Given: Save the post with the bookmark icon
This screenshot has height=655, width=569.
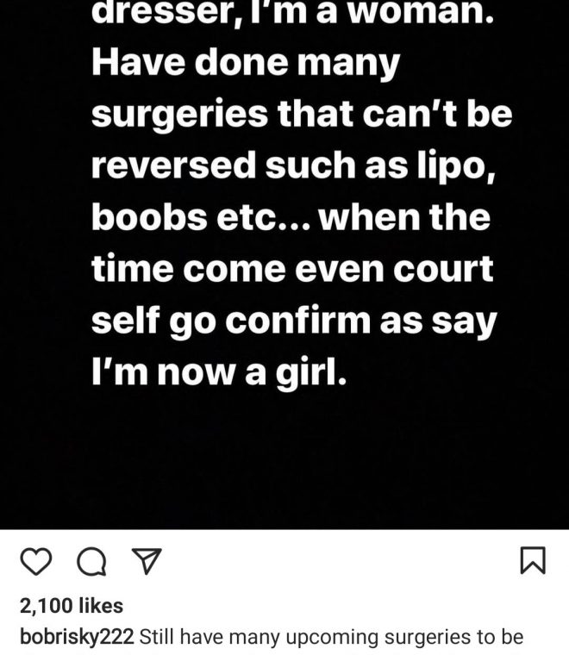Looking at the screenshot, I should [x=534, y=562].
